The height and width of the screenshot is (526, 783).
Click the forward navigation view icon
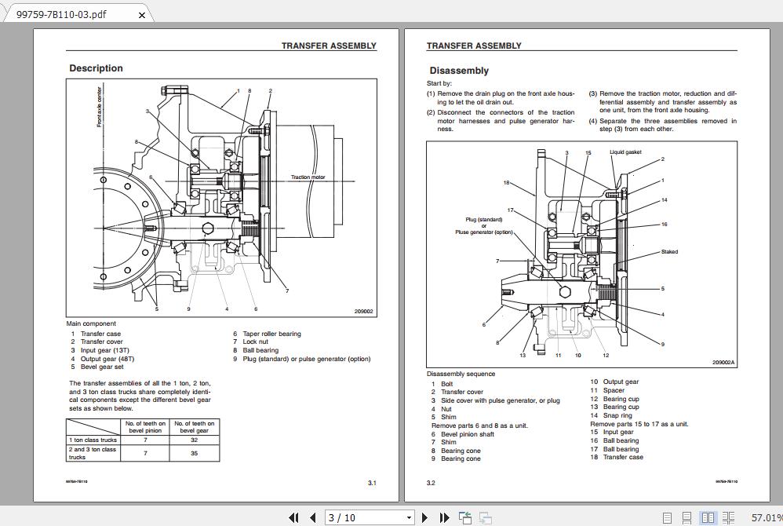485,517
